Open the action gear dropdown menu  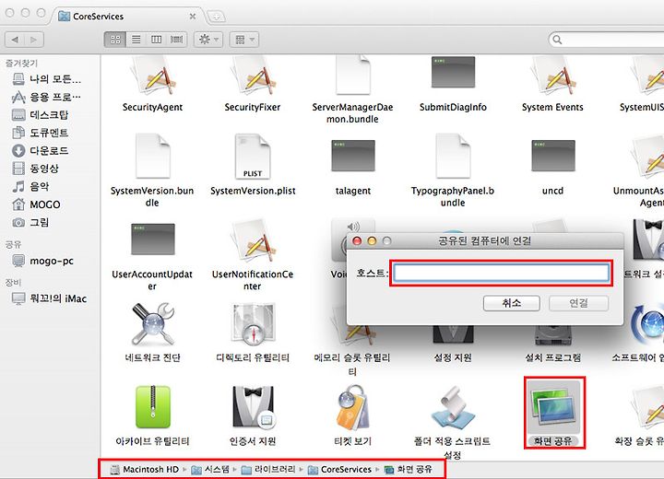[x=208, y=40]
